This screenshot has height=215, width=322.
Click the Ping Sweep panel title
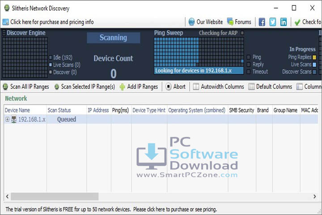click(169, 33)
